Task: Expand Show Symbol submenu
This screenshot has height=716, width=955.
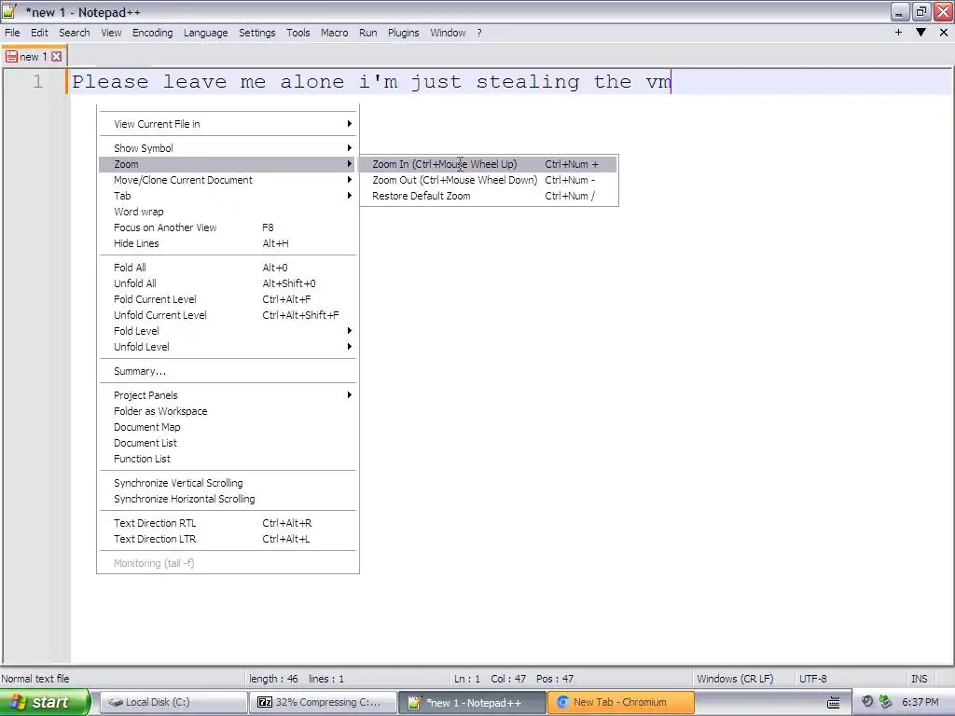Action: coord(228,148)
